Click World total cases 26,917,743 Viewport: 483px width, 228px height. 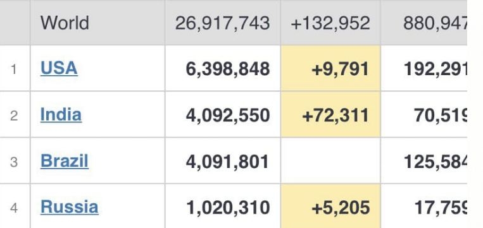click(x=222, y=23)
